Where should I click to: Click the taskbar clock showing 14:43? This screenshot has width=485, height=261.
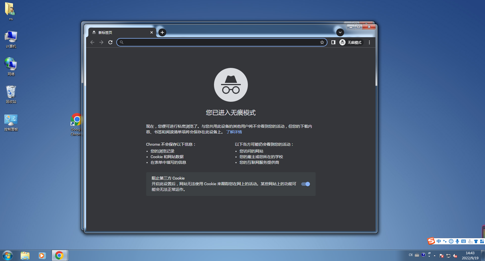[470, 255]
